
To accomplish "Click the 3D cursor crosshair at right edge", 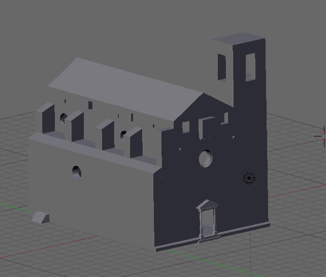I will (321, 136).
